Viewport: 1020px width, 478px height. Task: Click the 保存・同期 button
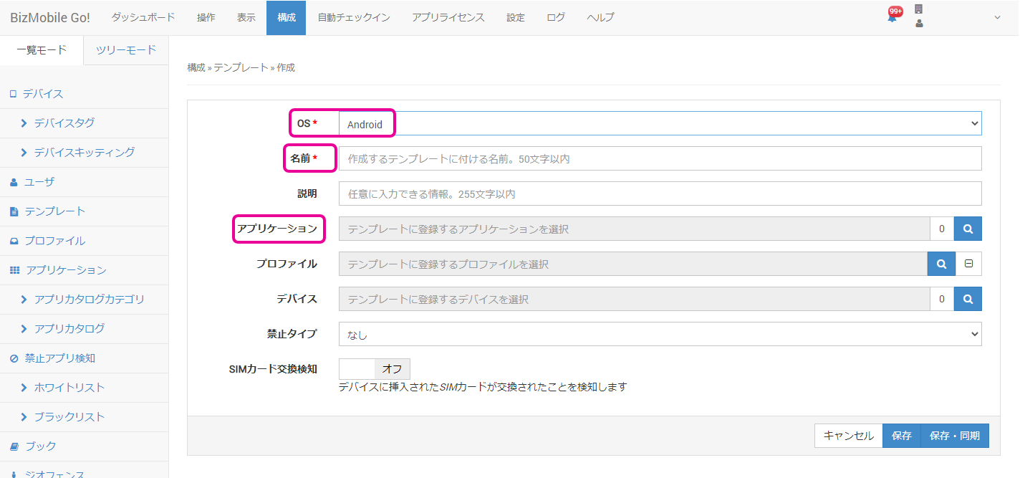pos(954,436)
